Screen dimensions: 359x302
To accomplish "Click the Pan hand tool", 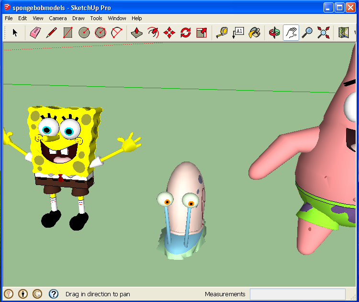I will click(x=291, y=33).
